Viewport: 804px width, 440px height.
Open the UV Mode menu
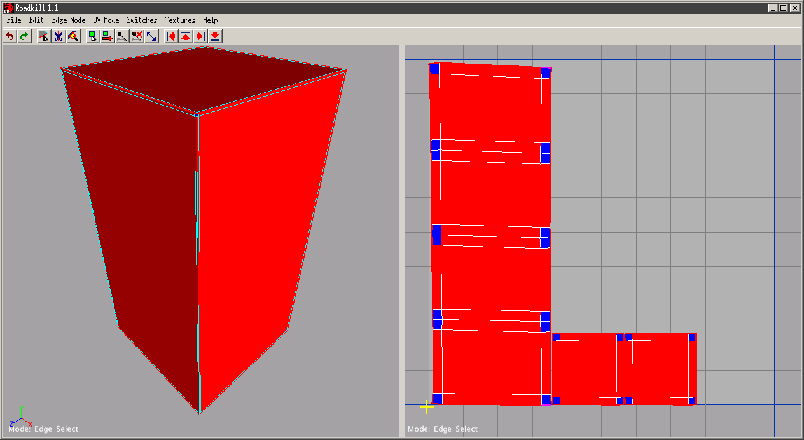pos(106,20)
